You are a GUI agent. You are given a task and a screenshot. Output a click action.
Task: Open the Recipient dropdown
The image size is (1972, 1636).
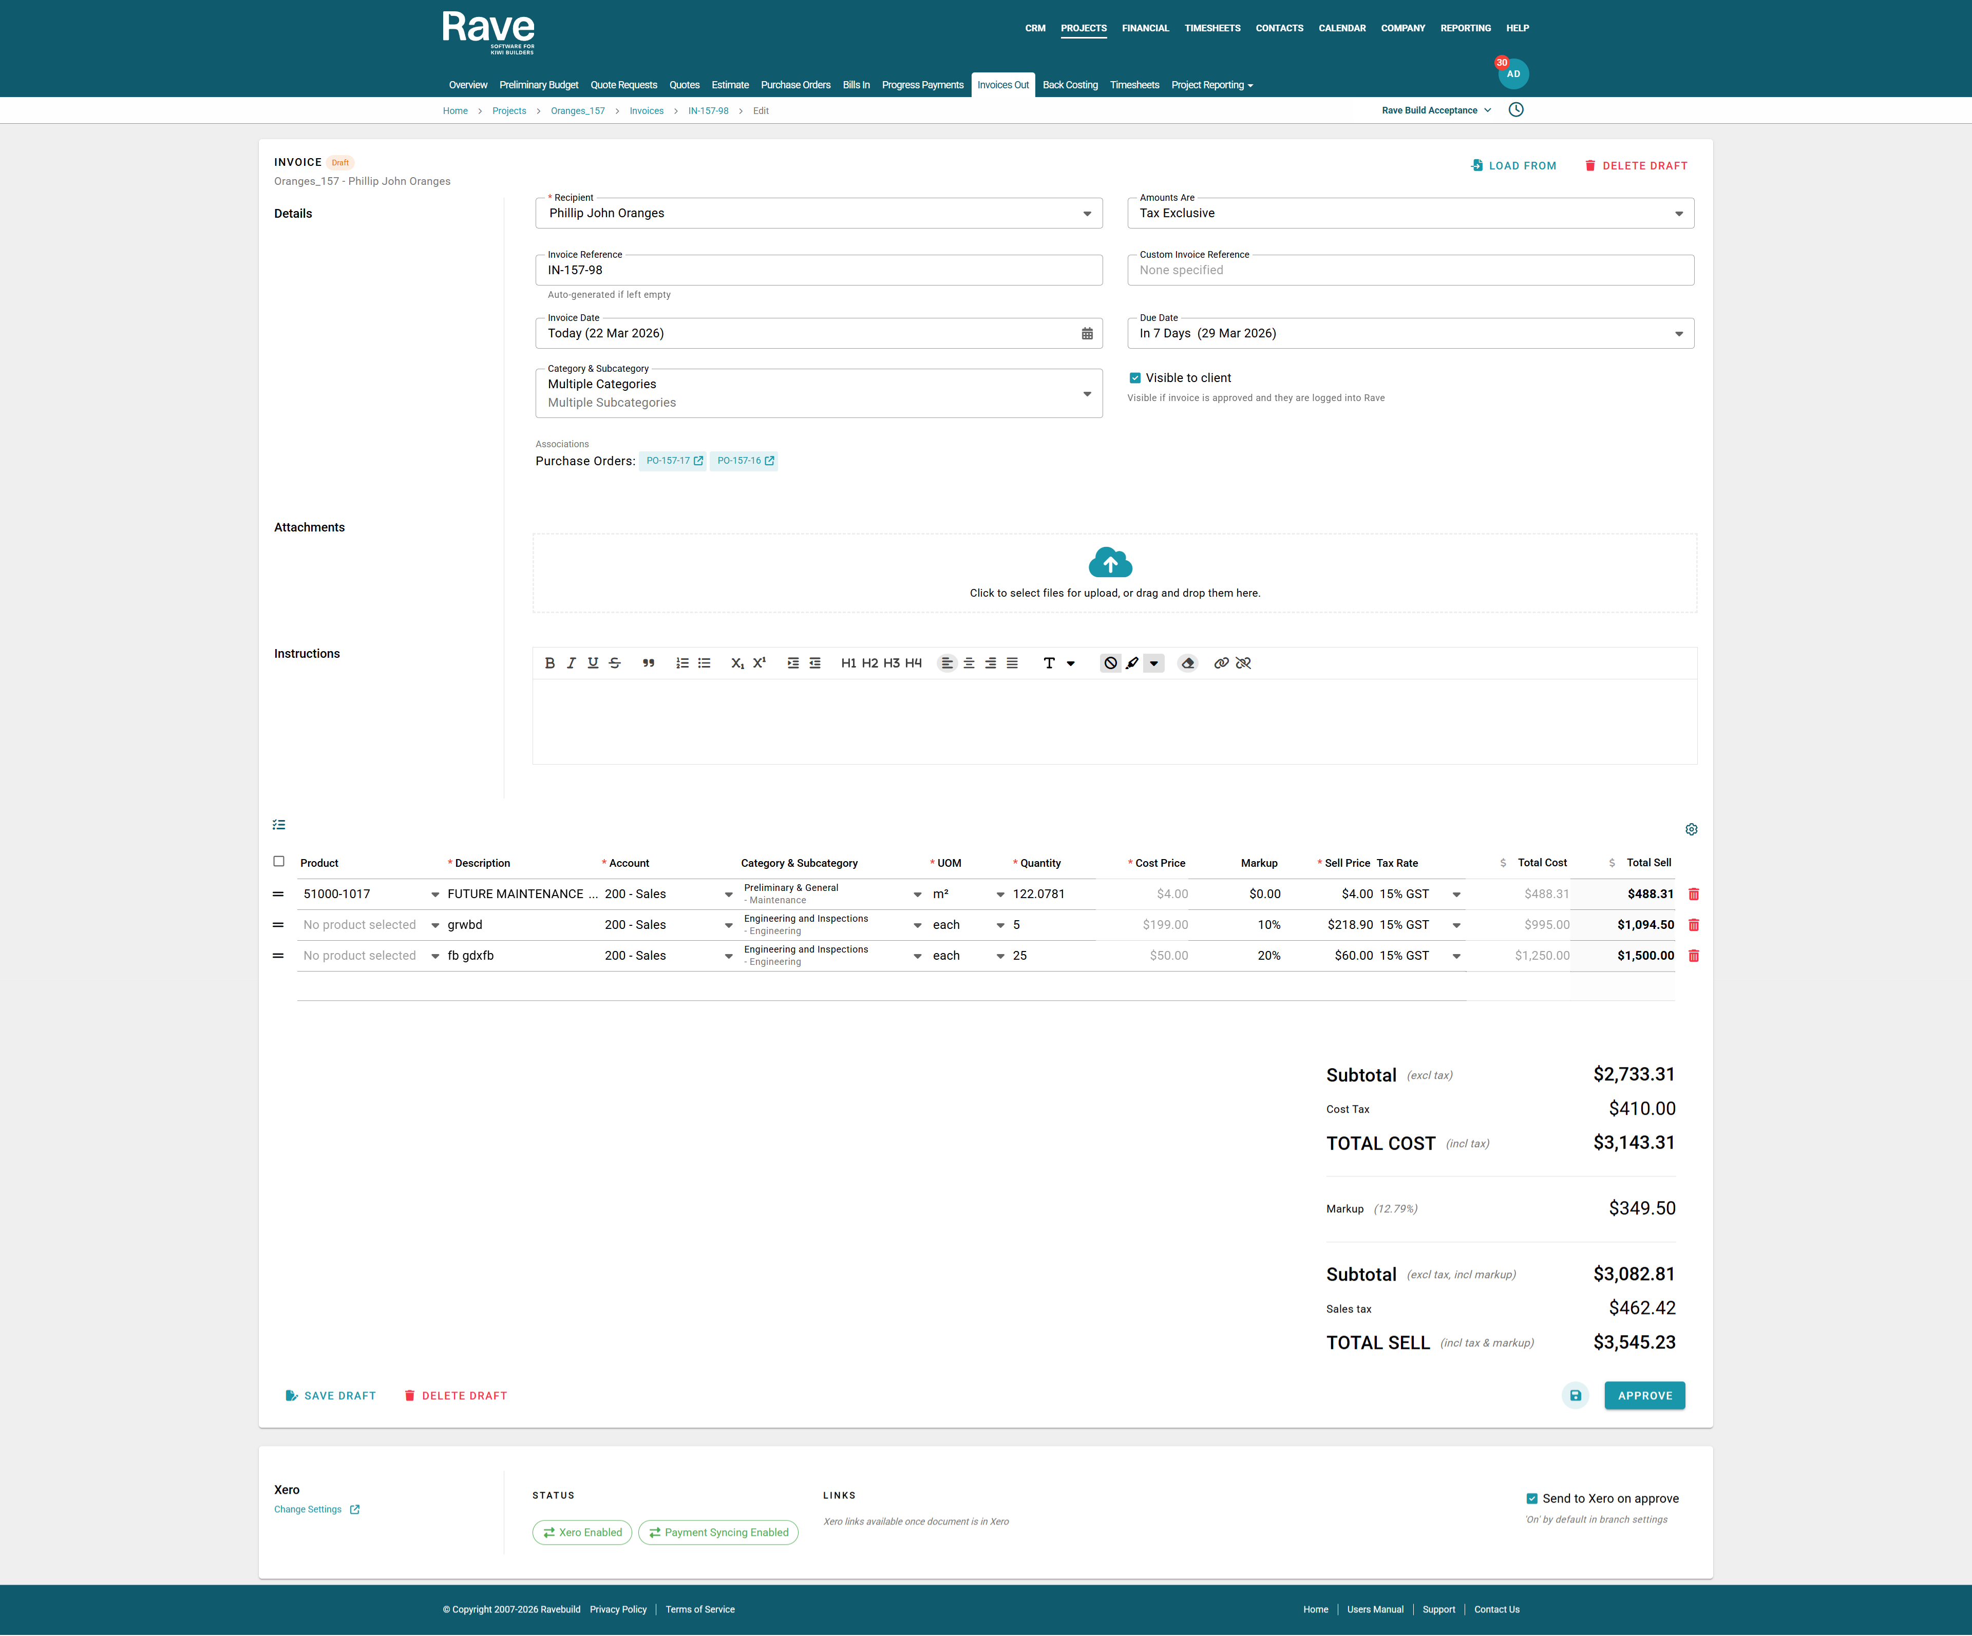pyautogui.click(x=1087, y=214)
